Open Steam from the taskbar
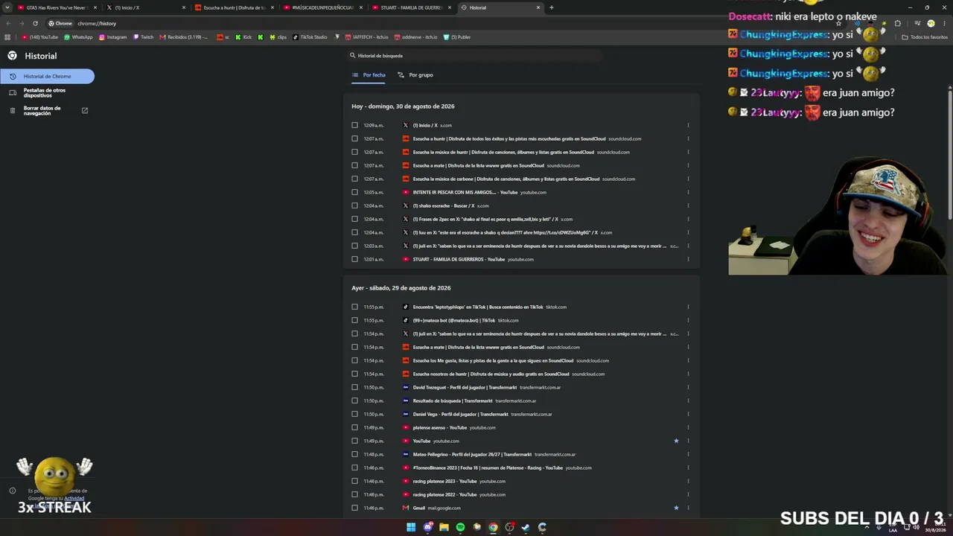 [526, 527]
